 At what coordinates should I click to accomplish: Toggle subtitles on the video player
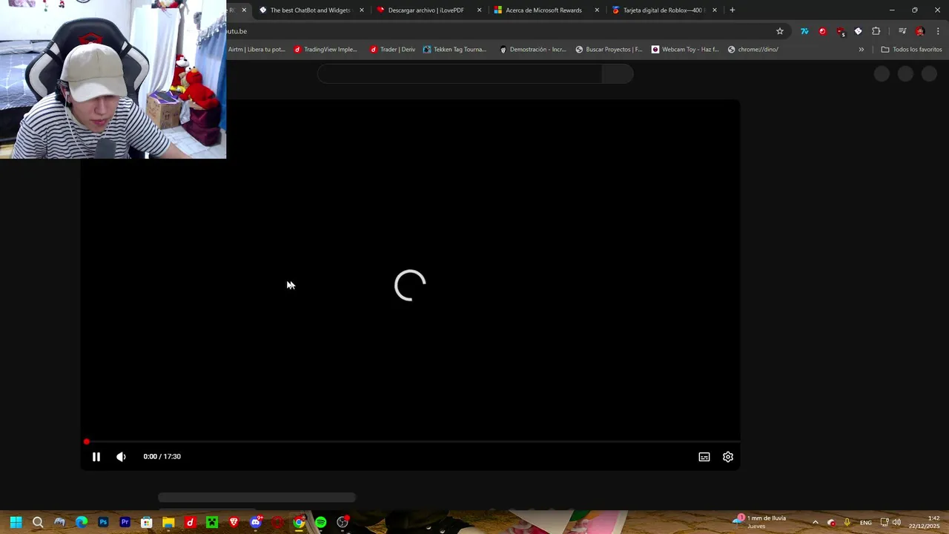coord(704,457)
